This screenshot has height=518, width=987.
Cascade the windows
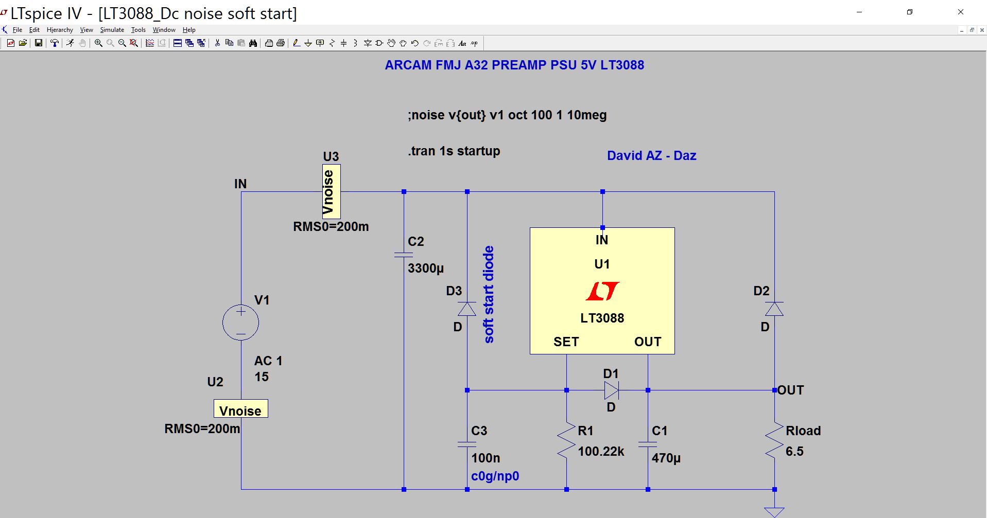pos(189,43)
